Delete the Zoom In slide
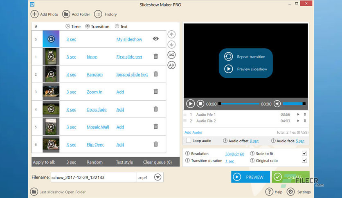Image resolution: width=342 pixels, height=198 pixels. [155, 91]
